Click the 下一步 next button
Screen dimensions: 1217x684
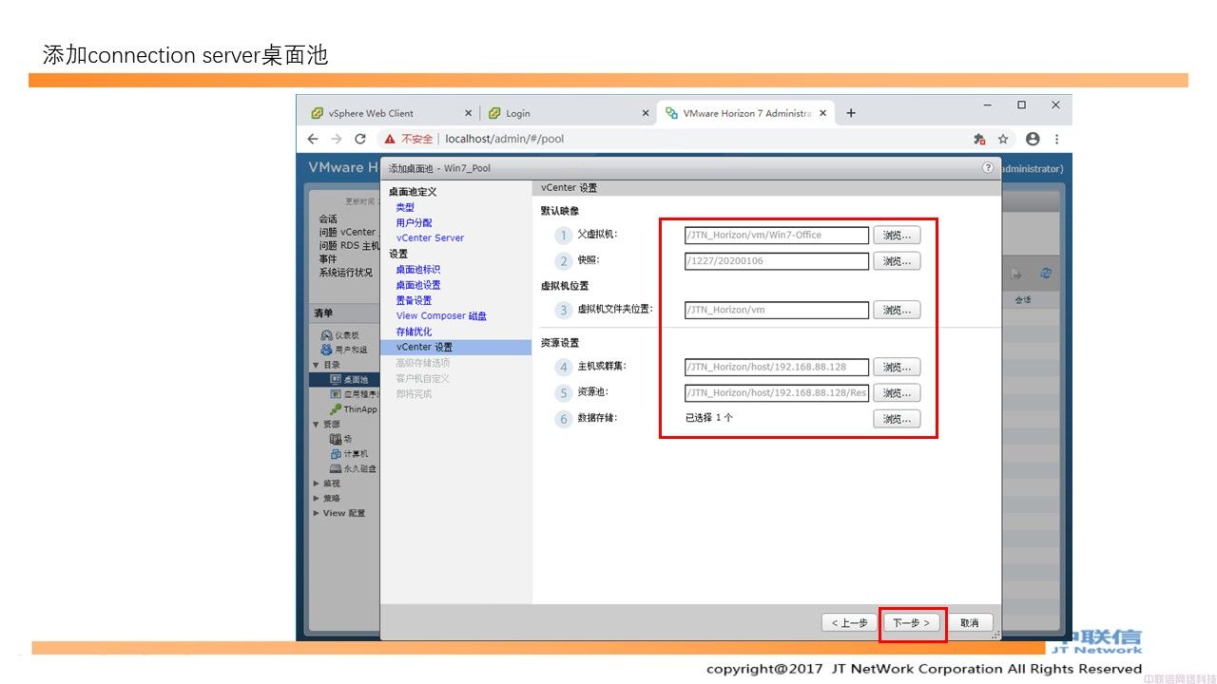(913, 623)
